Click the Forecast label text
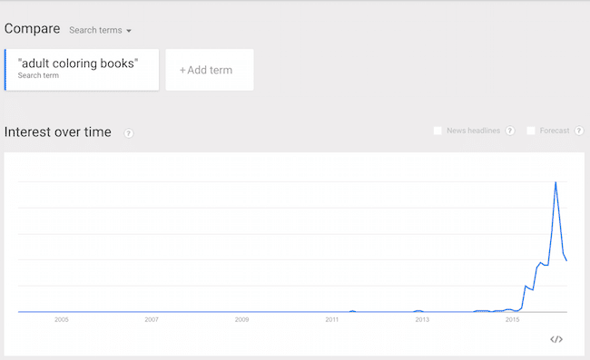 click(x=555, y=131)
